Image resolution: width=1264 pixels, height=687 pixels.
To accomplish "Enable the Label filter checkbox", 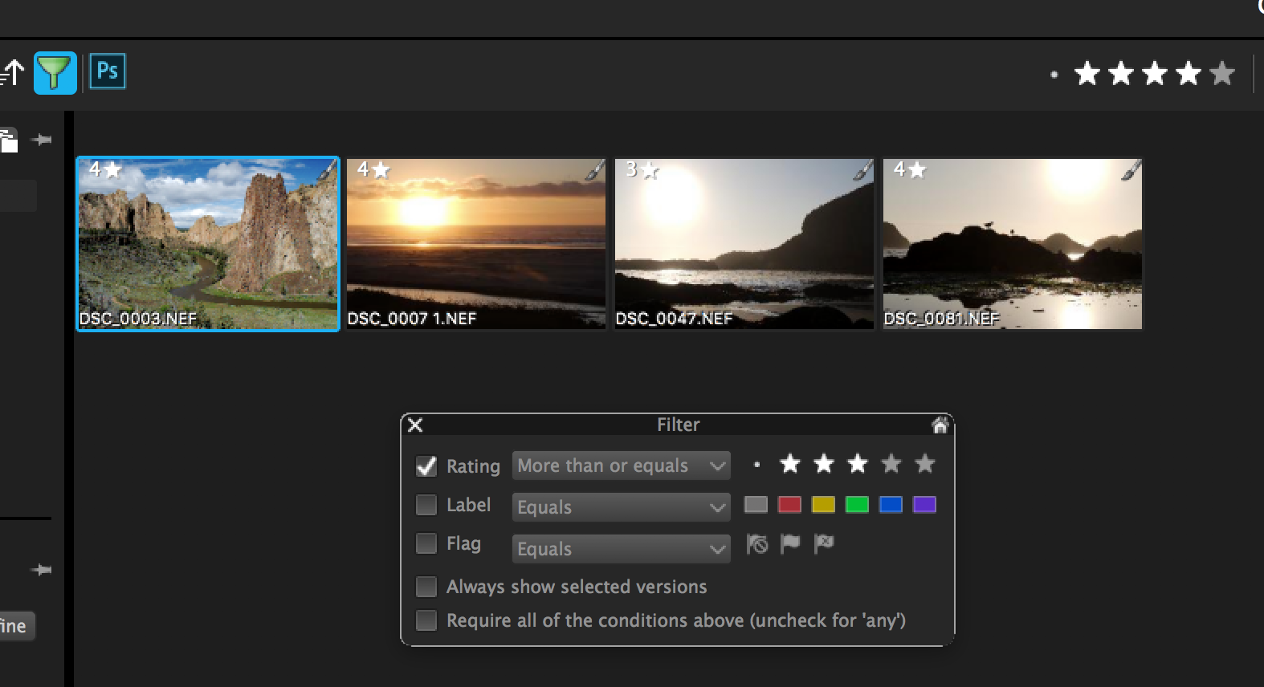I will (x=426, y=505).
